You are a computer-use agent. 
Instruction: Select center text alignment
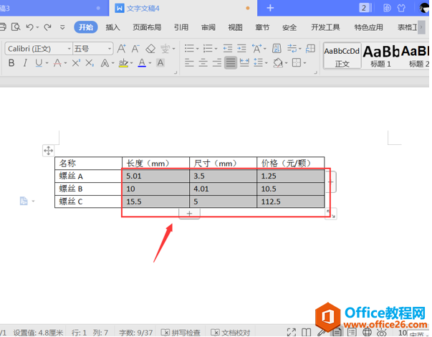point(203,63)
